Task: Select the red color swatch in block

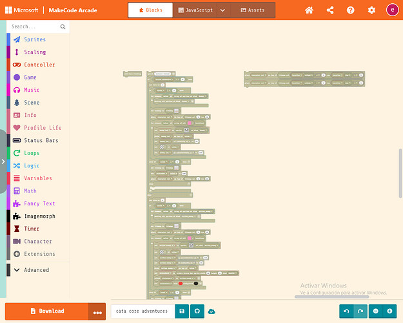Action: [181, 284]
